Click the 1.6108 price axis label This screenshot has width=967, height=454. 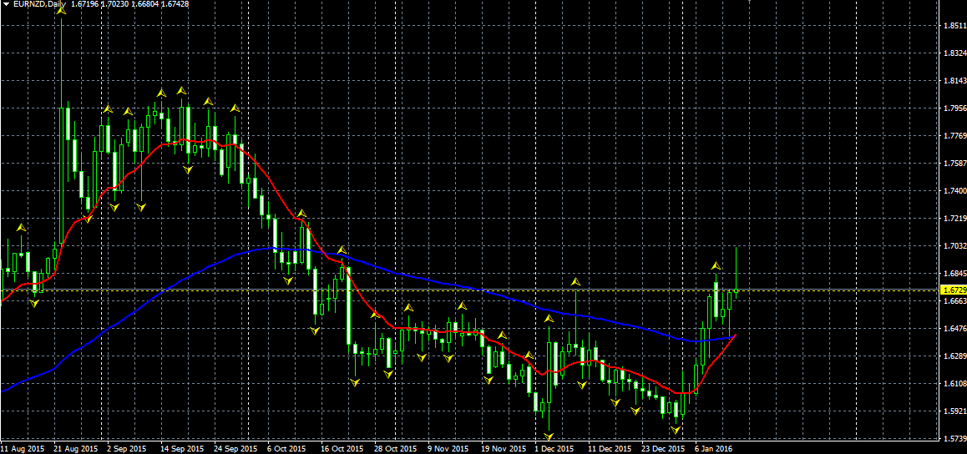click(954, 384)
